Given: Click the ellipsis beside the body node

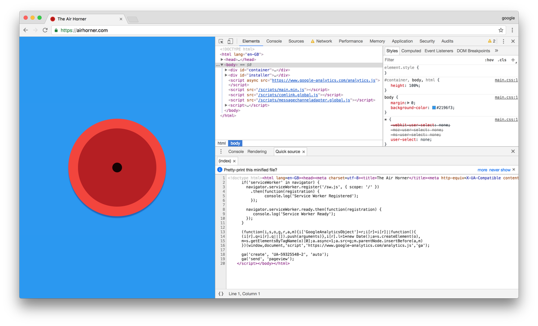Looking at the screenshot, I should point(218,65).
